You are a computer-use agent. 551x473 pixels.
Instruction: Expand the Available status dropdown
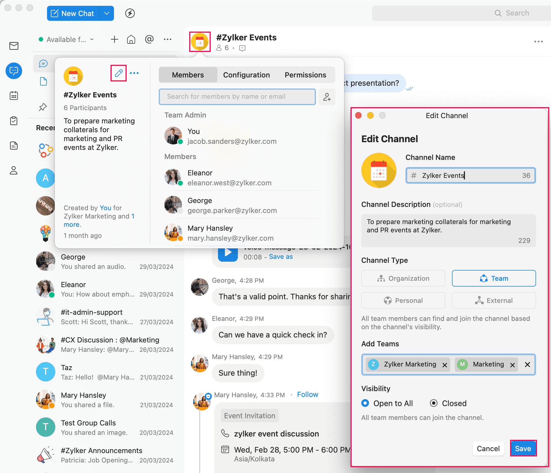[x=66, y=40]
